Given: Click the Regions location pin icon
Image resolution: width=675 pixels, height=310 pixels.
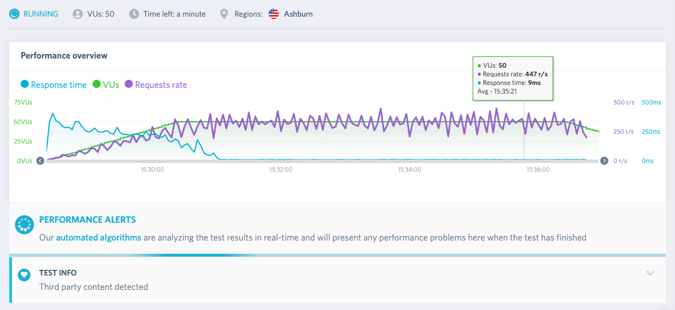Looking at the screenshot, I should point(224,14).
